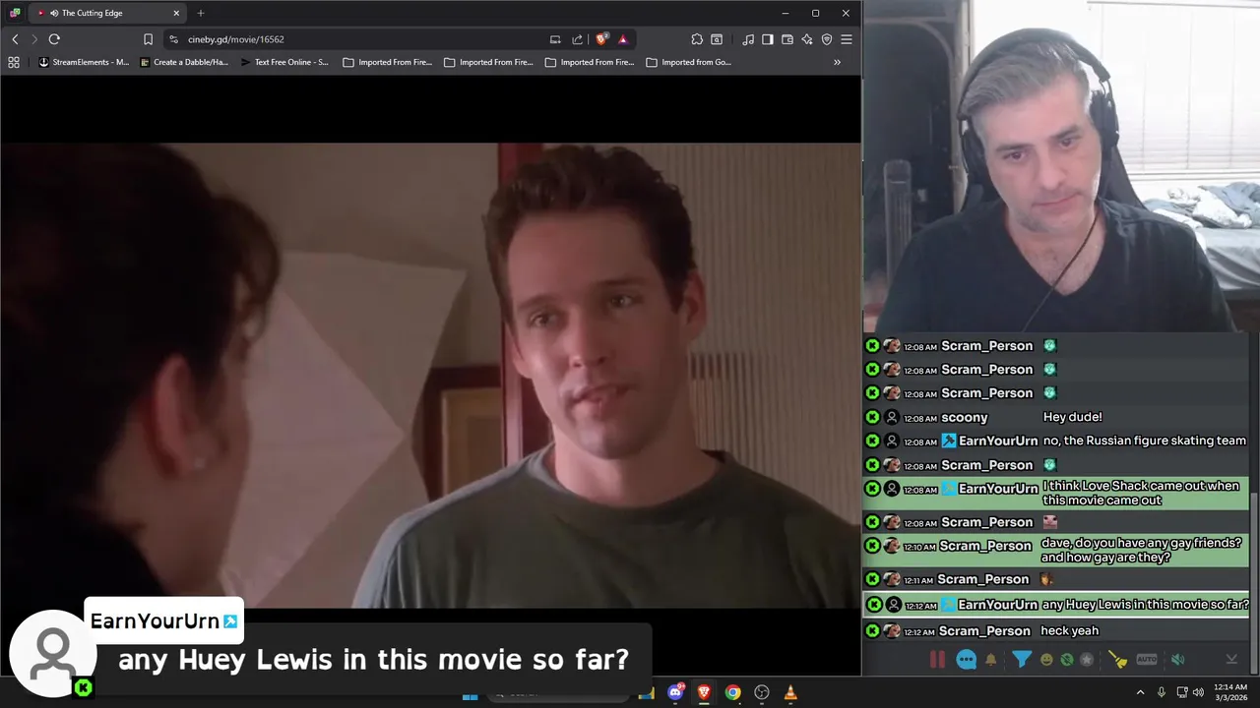Image resolution: width=1260 pixels, height=708 pixels.
Task: Select the 'Russian figure skating team' chat message
Action: 1057,441
